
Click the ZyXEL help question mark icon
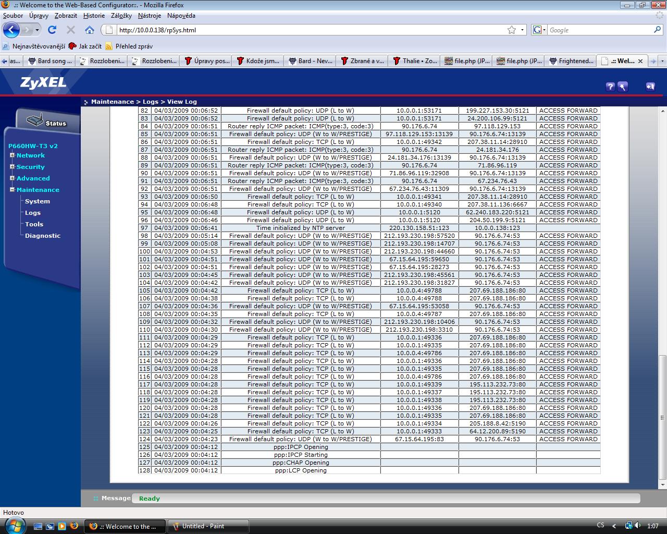click(610, 87)
